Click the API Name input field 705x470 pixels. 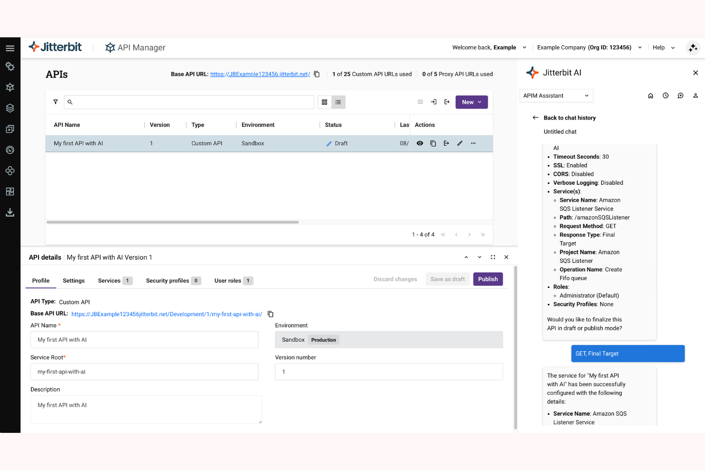[144, 340]
